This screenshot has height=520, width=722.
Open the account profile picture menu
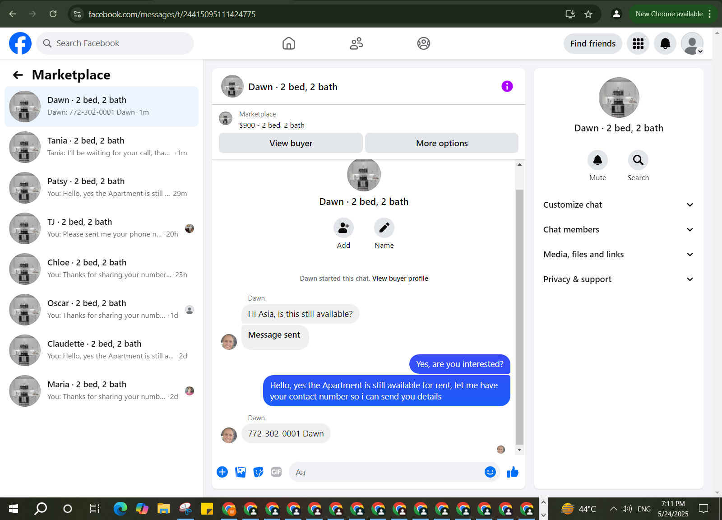click(692, 43)
